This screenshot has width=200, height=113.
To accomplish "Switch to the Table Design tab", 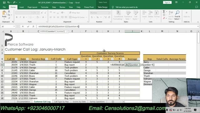I will [102, 7].
